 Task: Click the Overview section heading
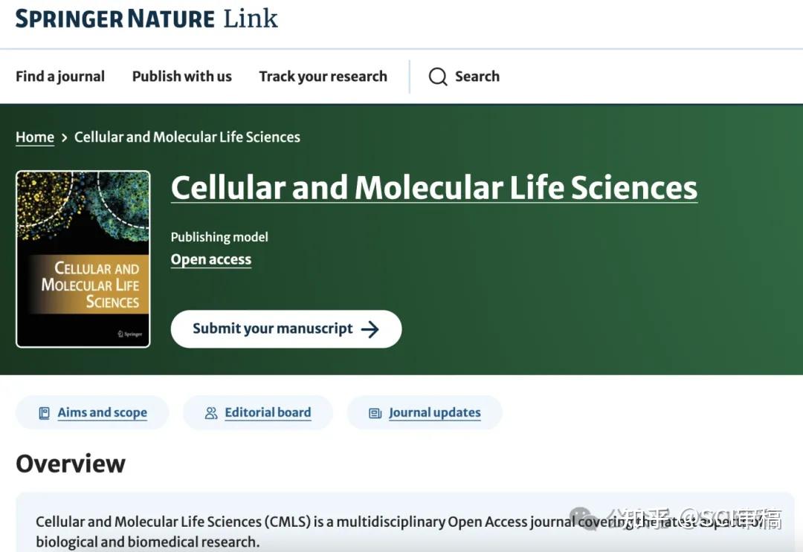pos(71,464)
